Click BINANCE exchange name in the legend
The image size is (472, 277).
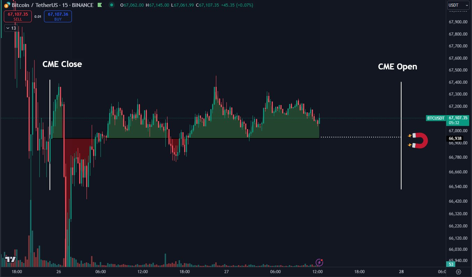83,5
